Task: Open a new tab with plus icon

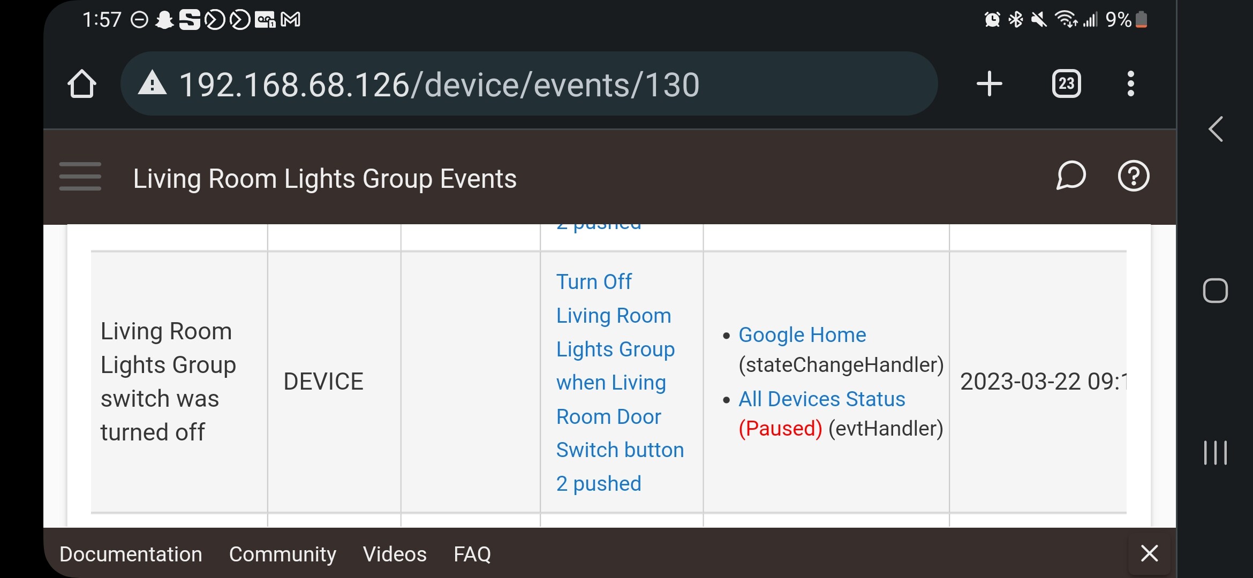Action: (x=989, y=84)
